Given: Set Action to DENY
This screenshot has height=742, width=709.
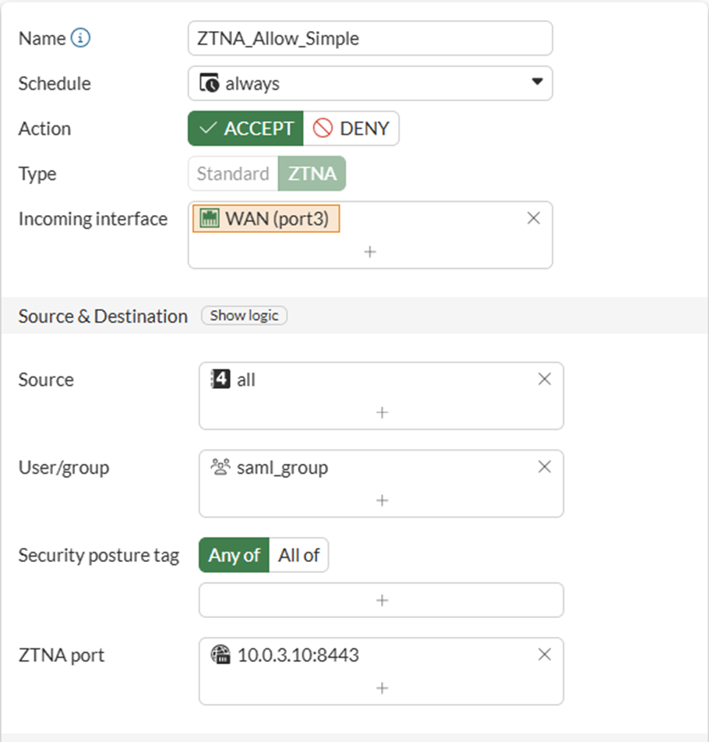Looking at the screenshot, I should tap(351, 129).
